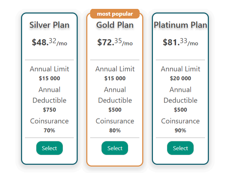The image size is (226, 173).
Task: Click Platinum's $20 000 annual limit value
Action: coord(180,78)
